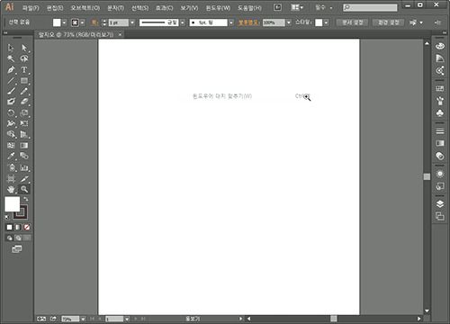Screen dimensions: 450x324
Task: Open the Stroke panel
Action: [440, 130]
